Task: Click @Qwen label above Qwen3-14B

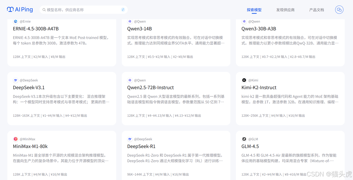Action: pyautogui.click(x=140, y=22)
